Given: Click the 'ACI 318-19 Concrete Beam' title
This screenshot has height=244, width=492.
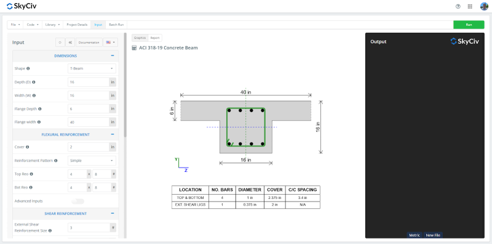Looking at the screenshot, I should (168, 48).
